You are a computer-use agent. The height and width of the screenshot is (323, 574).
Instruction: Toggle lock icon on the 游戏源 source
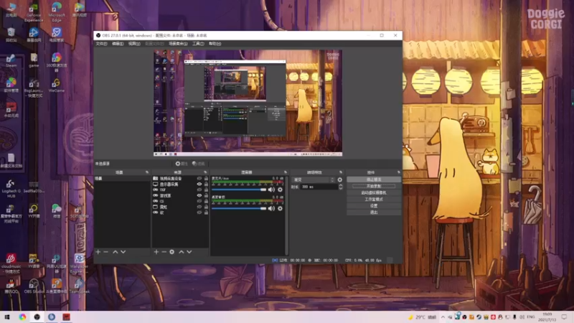(206, 195)
